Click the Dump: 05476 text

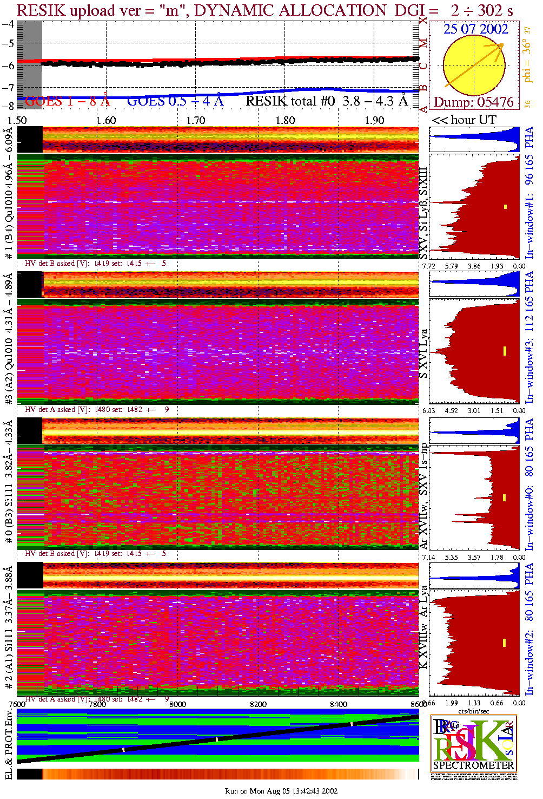click(473, 102)
